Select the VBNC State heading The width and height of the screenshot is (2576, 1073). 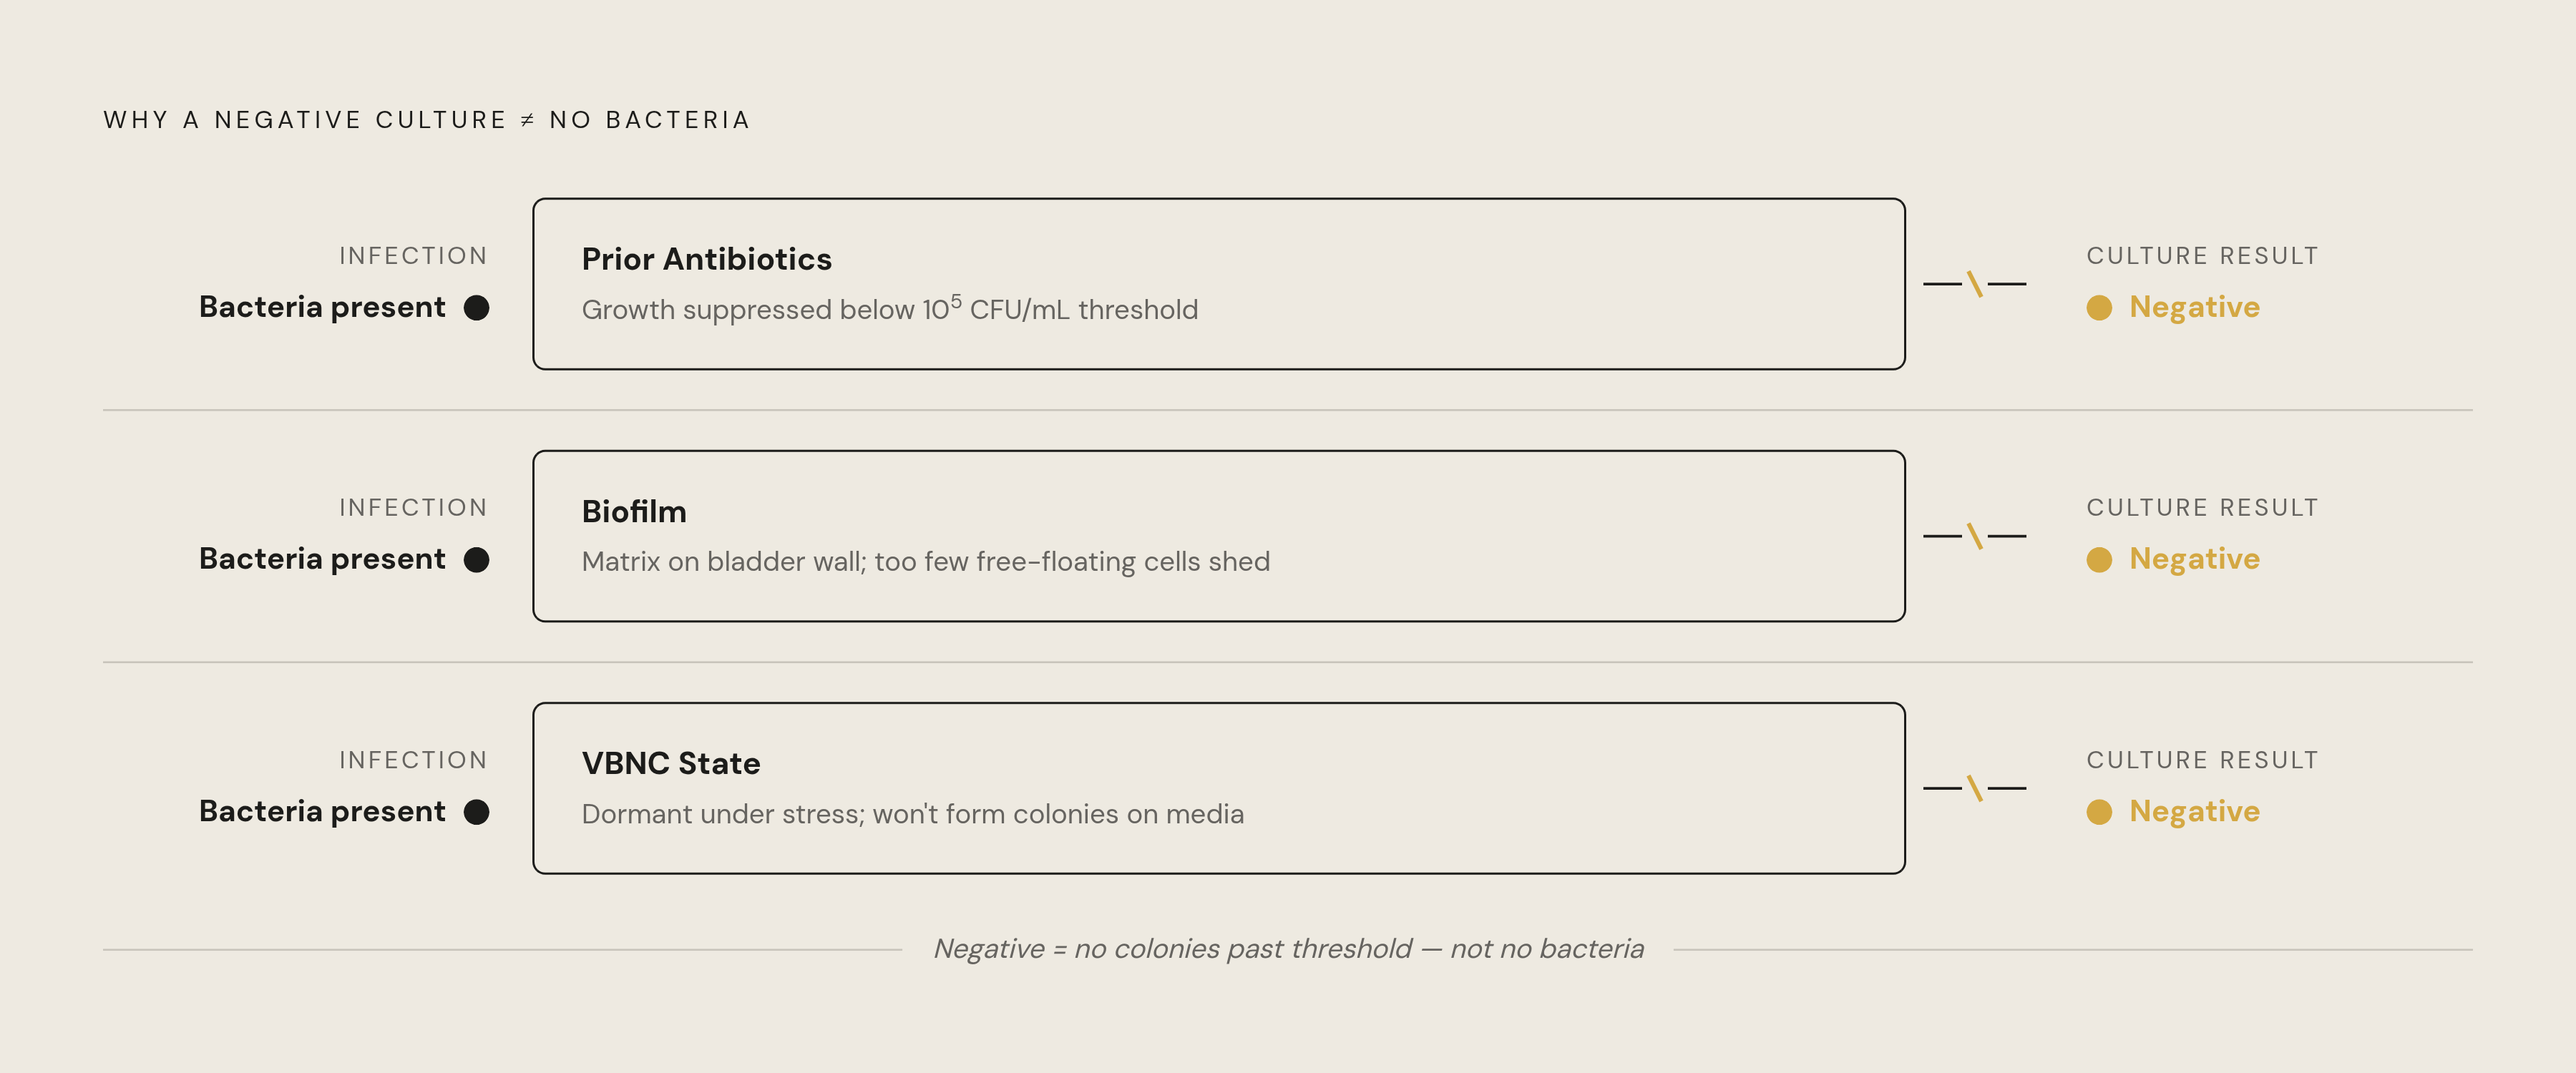(671, 763)
